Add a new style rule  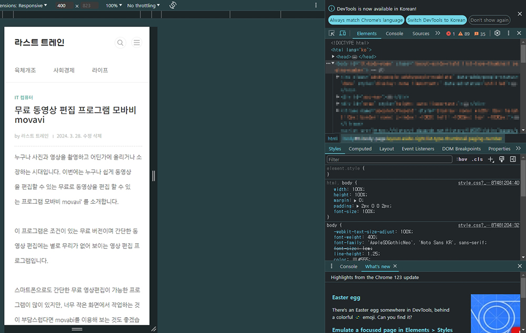490,160
